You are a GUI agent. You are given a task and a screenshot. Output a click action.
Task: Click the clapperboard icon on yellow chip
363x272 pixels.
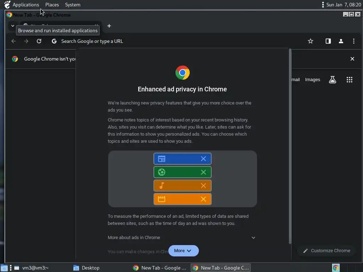click(x=162, y=199)
